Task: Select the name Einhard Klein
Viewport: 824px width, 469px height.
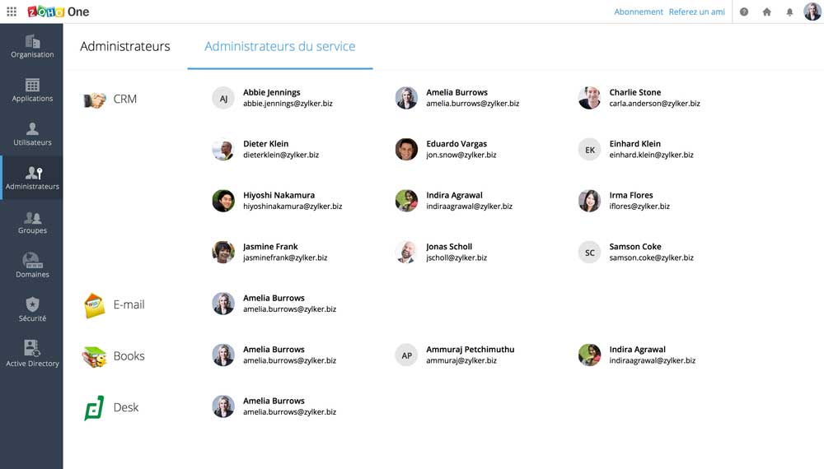Action: [634, 144]
